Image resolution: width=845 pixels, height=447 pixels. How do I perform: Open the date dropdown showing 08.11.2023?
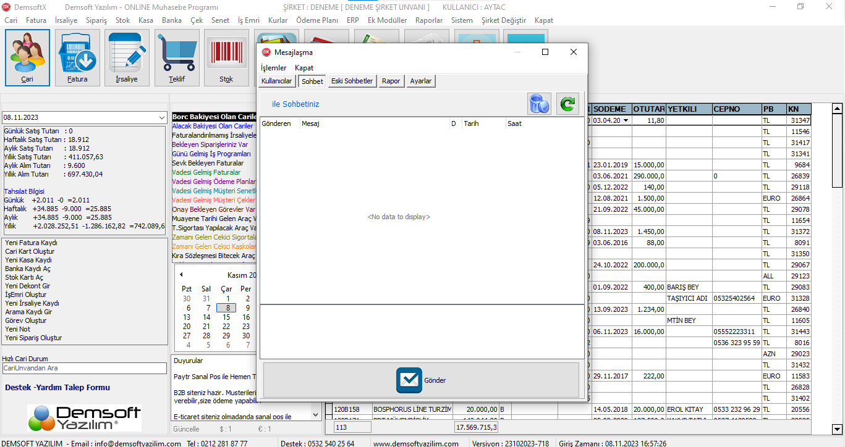161,117
